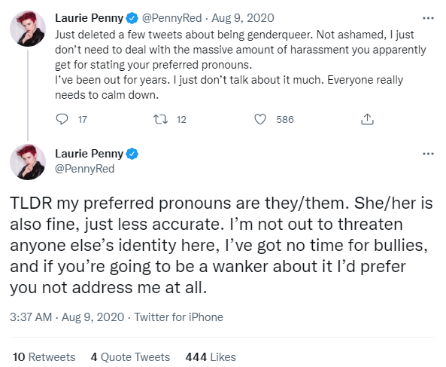
Task: Click the retweet icon under first tweet
Action: coord(160,119)
